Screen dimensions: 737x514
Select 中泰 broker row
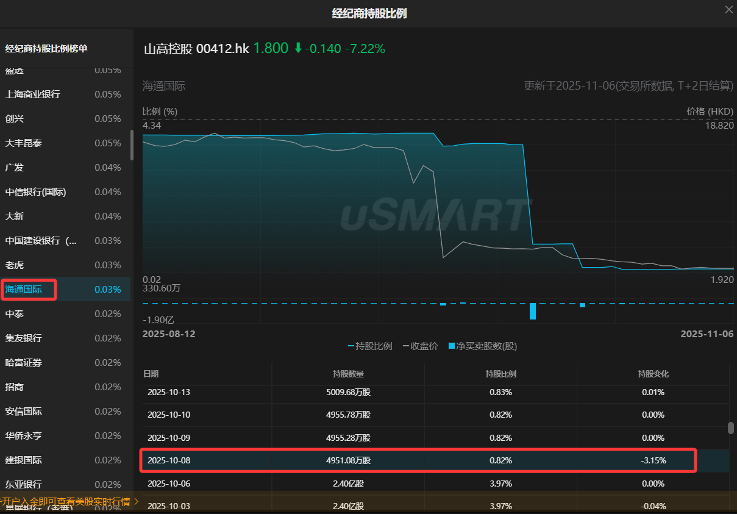point(65,314)
